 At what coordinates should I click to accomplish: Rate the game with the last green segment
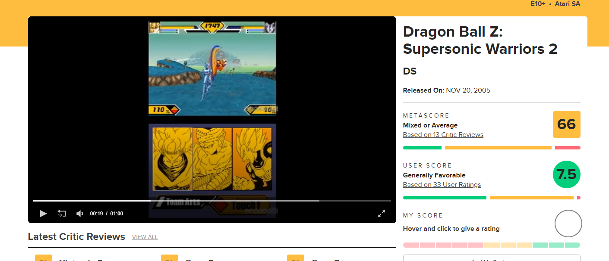pos(573,245)
